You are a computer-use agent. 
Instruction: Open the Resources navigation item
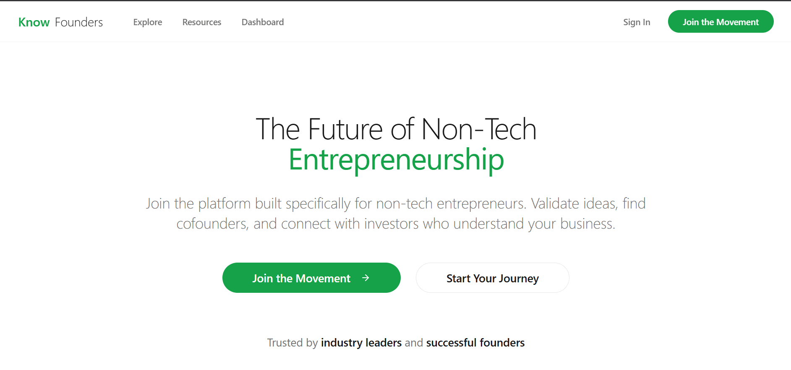(201, 22)
